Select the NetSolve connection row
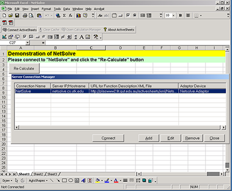The height and width of the screenshot is (191, 232). tap(120, 91)
